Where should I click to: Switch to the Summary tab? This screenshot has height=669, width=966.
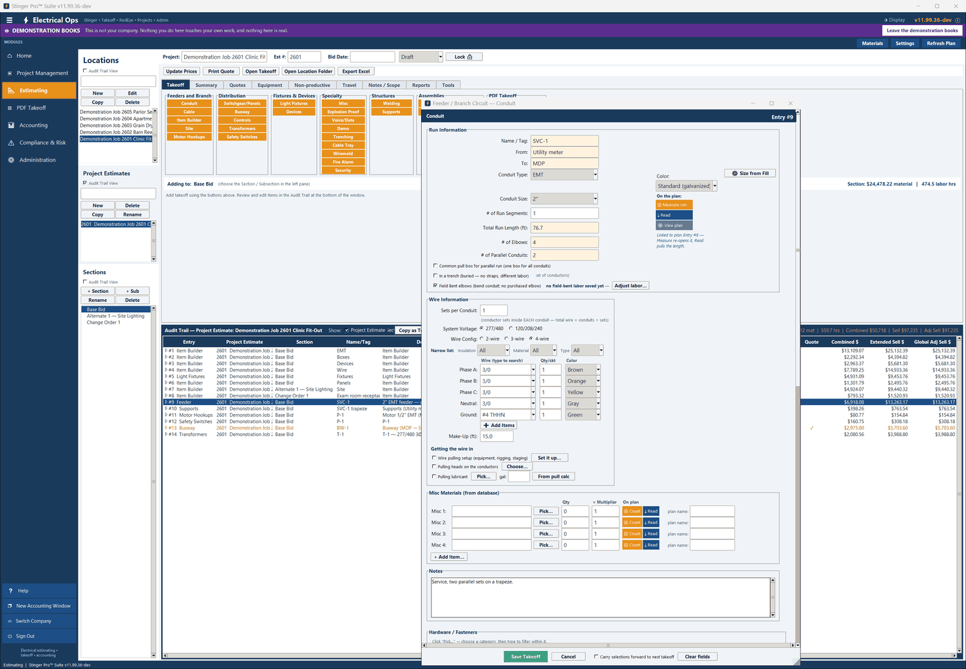coord(206,85)
